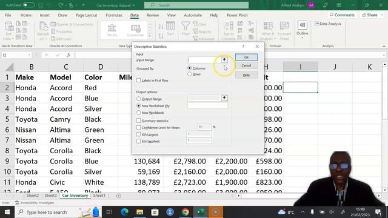This screenshot has width=388, height=218.
Task: Click the Queries & Connections icon
Action: pos(53,24)
